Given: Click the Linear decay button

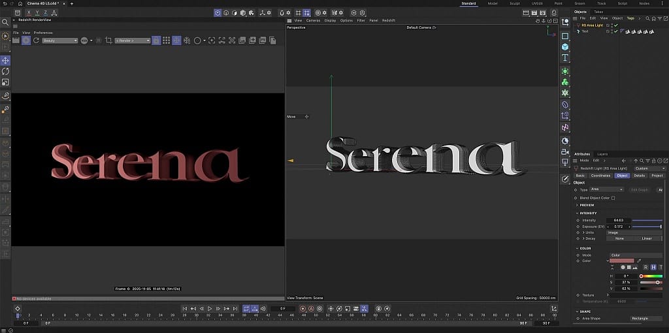Looking at the screenshot, I should (x=646, y=238).
